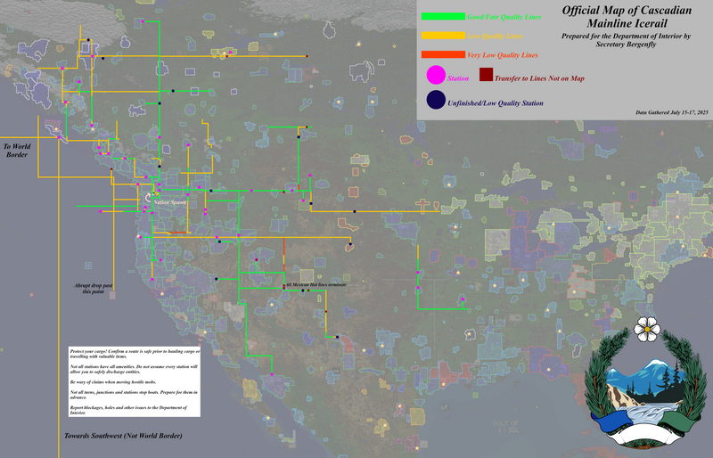This screenshot has width=713, height=458.
Task: Click the white cargo warning text box
Action: pyautogui.click(x=135, y=380)
